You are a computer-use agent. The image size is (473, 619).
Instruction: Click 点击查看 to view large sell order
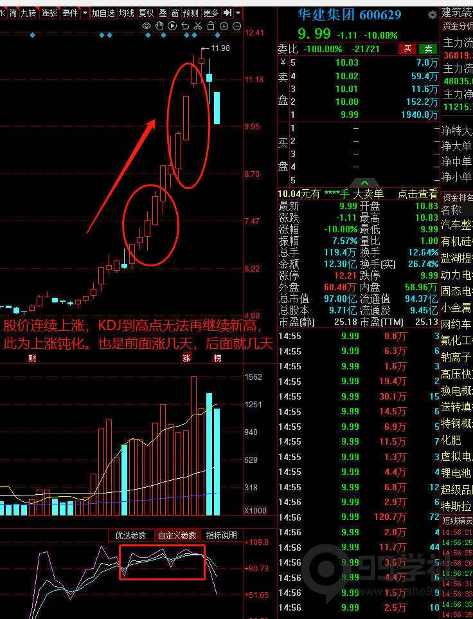coord(417,194)
